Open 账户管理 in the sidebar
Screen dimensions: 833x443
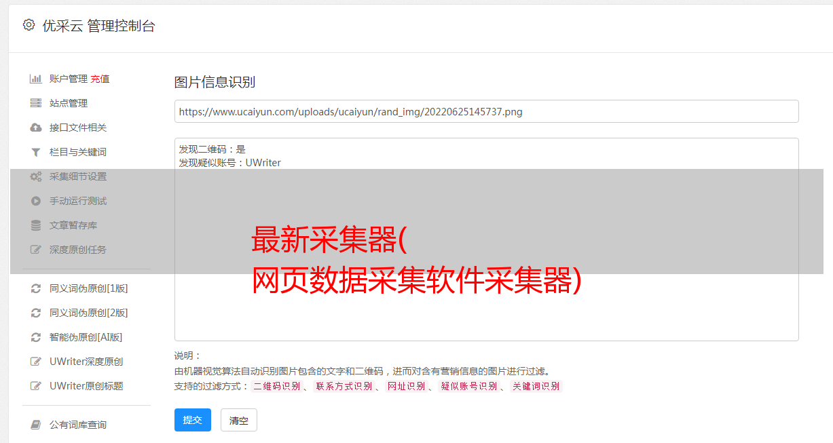coord(69,79)
